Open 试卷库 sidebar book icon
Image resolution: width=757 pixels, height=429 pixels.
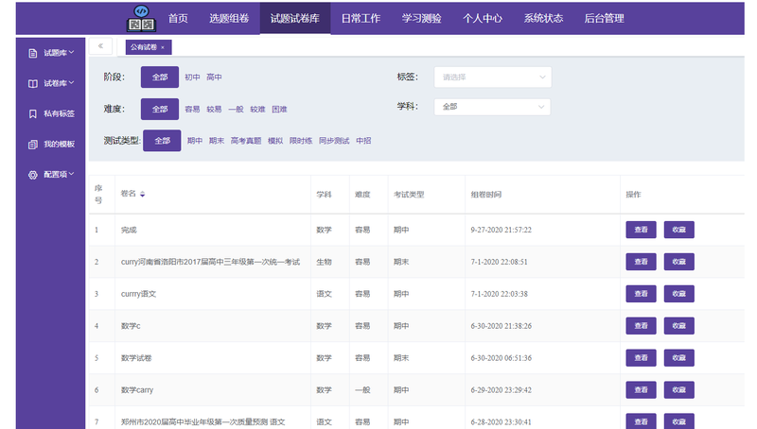pos(32,83)
